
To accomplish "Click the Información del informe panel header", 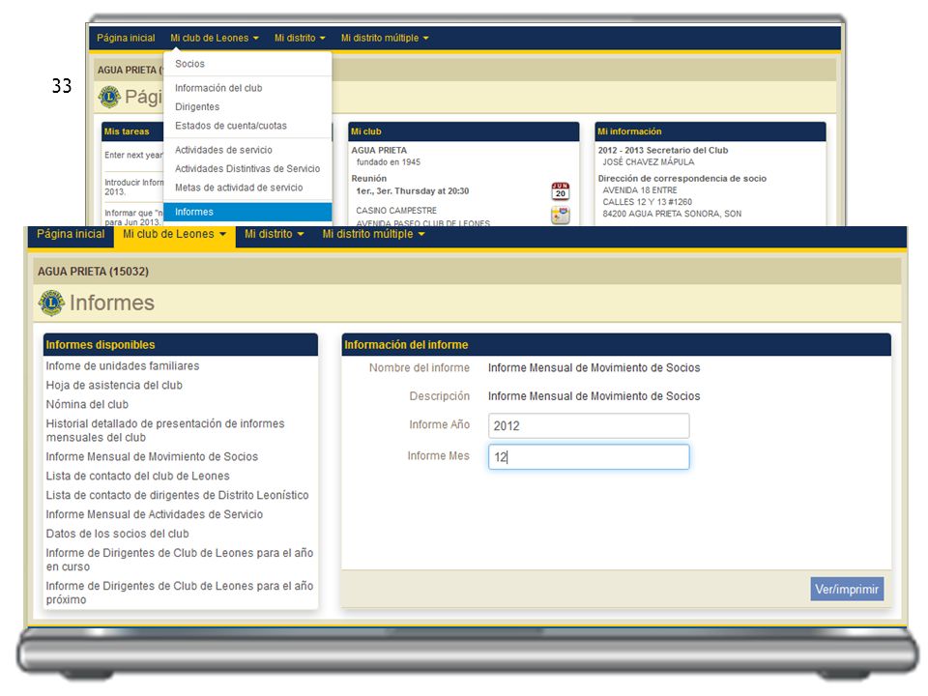I will coord(616,345).
